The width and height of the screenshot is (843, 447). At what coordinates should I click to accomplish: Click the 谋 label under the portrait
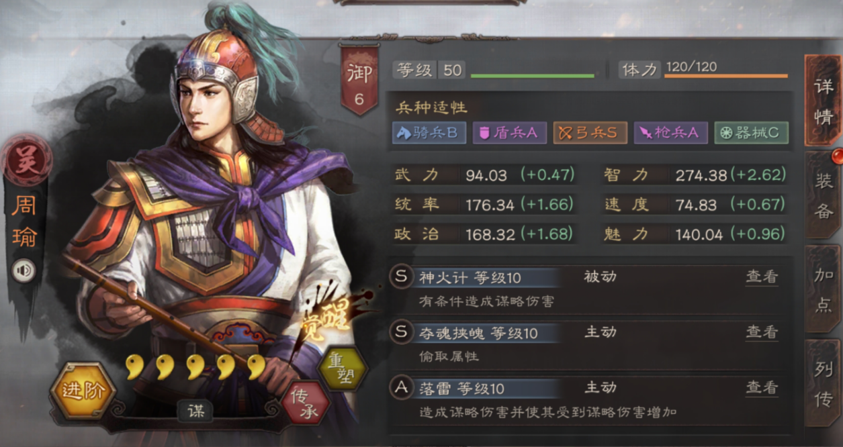[x=196, y=411]
